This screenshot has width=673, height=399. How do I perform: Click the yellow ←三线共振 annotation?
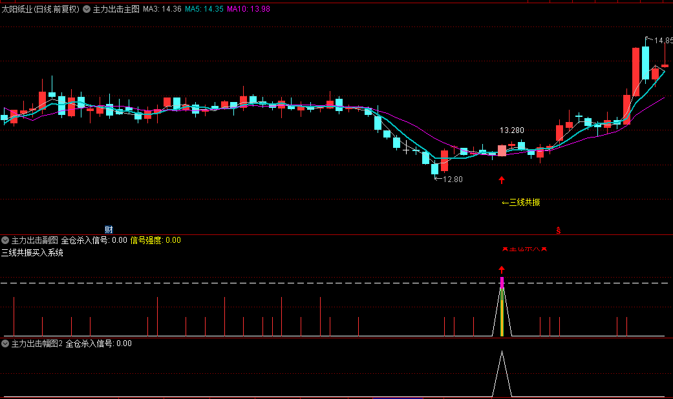521,202
